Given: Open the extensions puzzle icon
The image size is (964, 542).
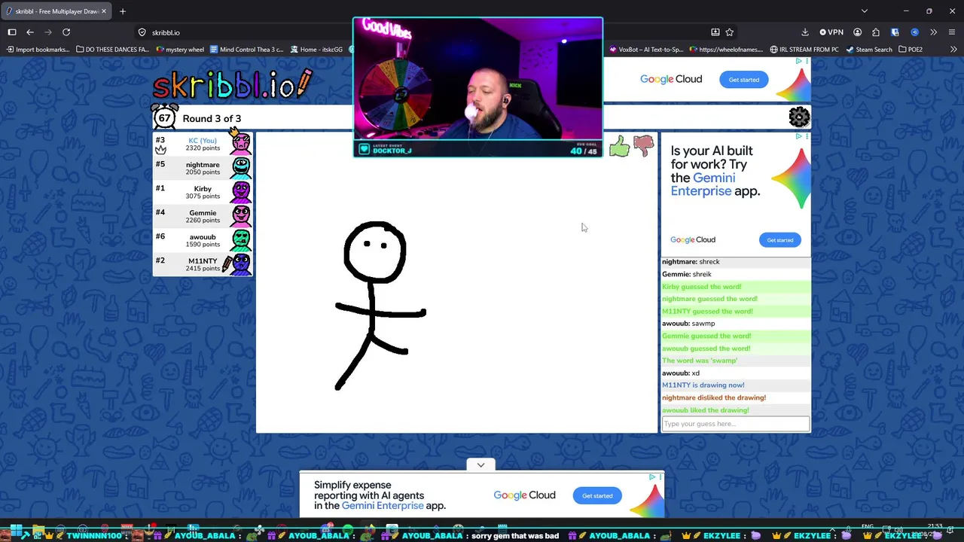Looking at the screenshot, I should 875,32.
